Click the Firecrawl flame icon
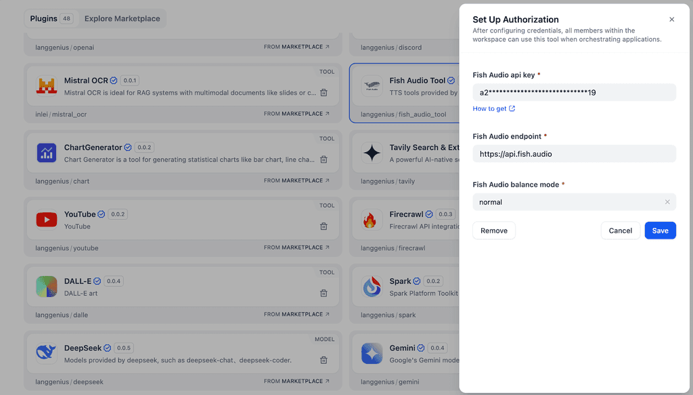This screenshot has width=693, height=395. (x=372, y=219)
